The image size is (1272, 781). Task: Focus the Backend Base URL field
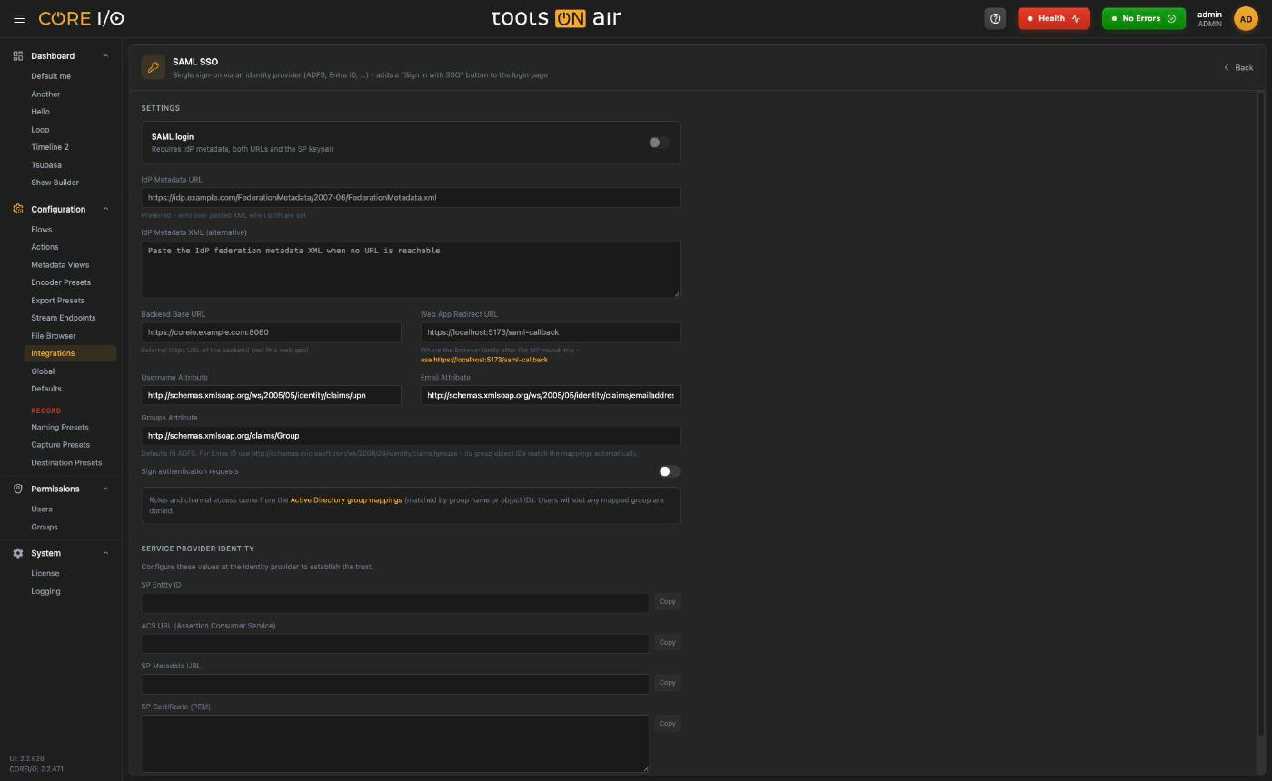pos(271,332)
